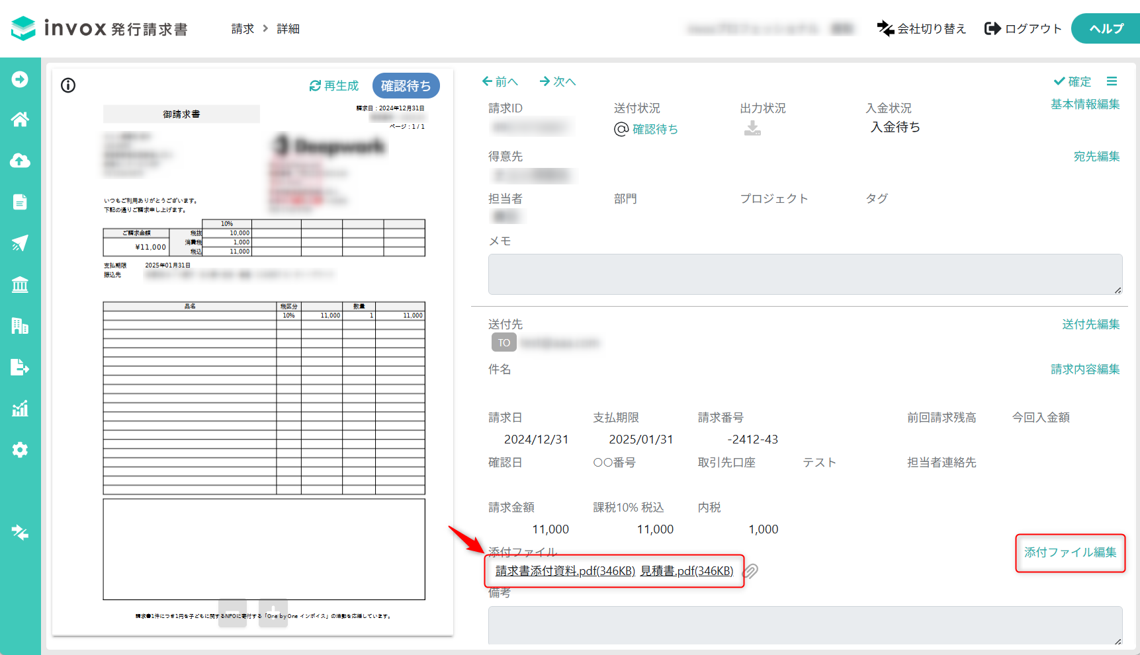Open the paper plane send icon
The image size is (1140, 655).
pos(20,243)
